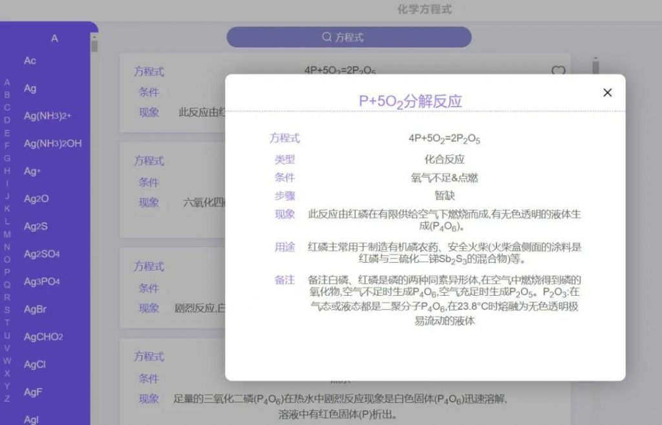Click the 氧气不足&点燃 condition value

(444, 178)
